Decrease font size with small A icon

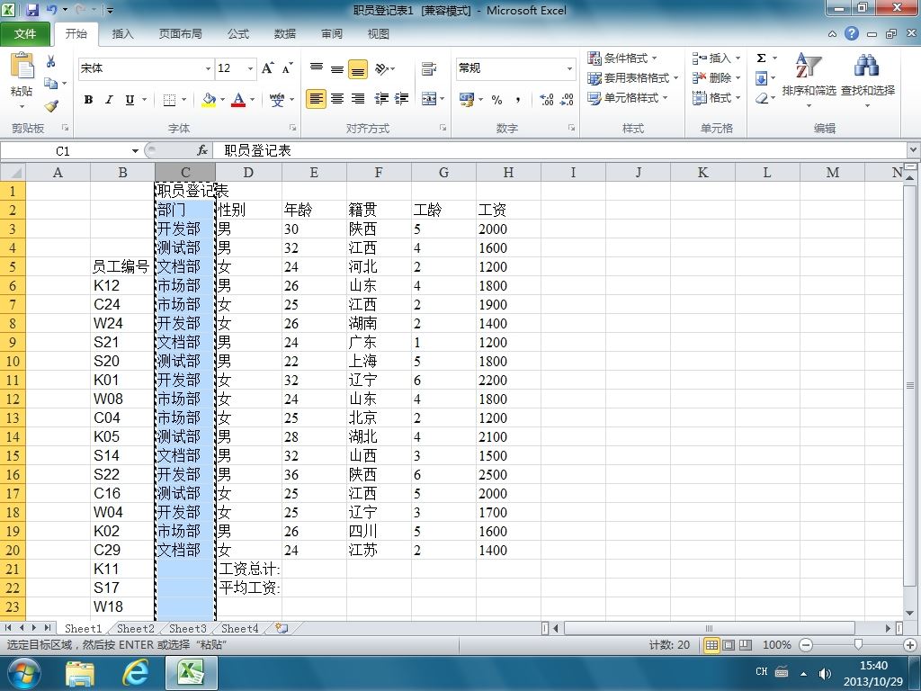[x=287, y=68]
